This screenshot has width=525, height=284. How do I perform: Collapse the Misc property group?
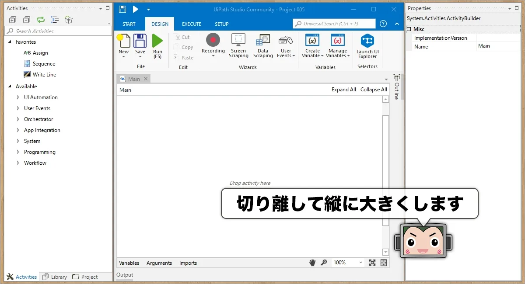point(409,29)
